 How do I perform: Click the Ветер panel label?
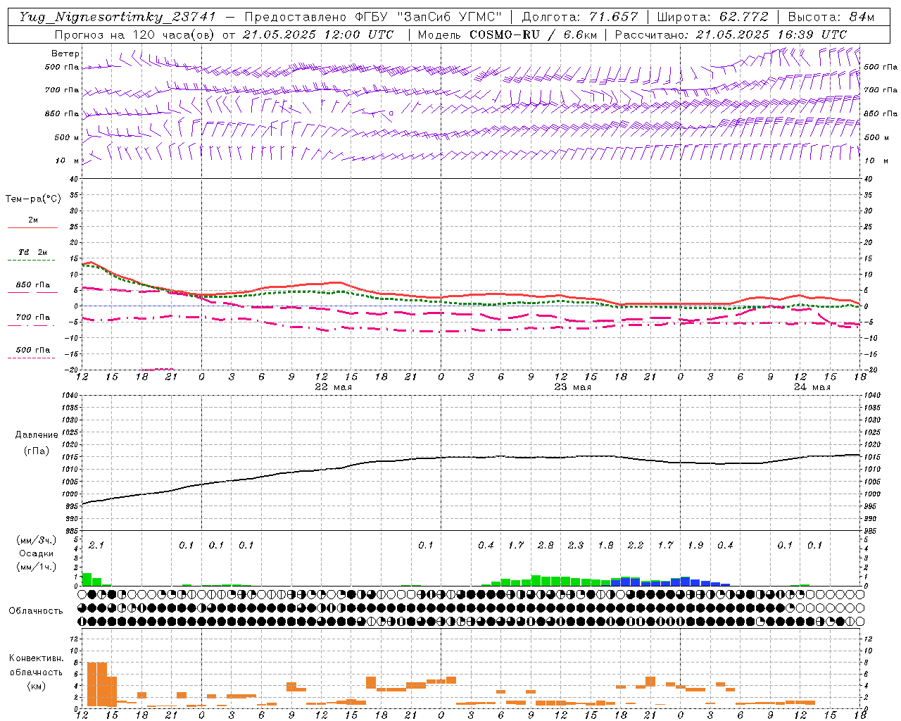pos(65,54)
